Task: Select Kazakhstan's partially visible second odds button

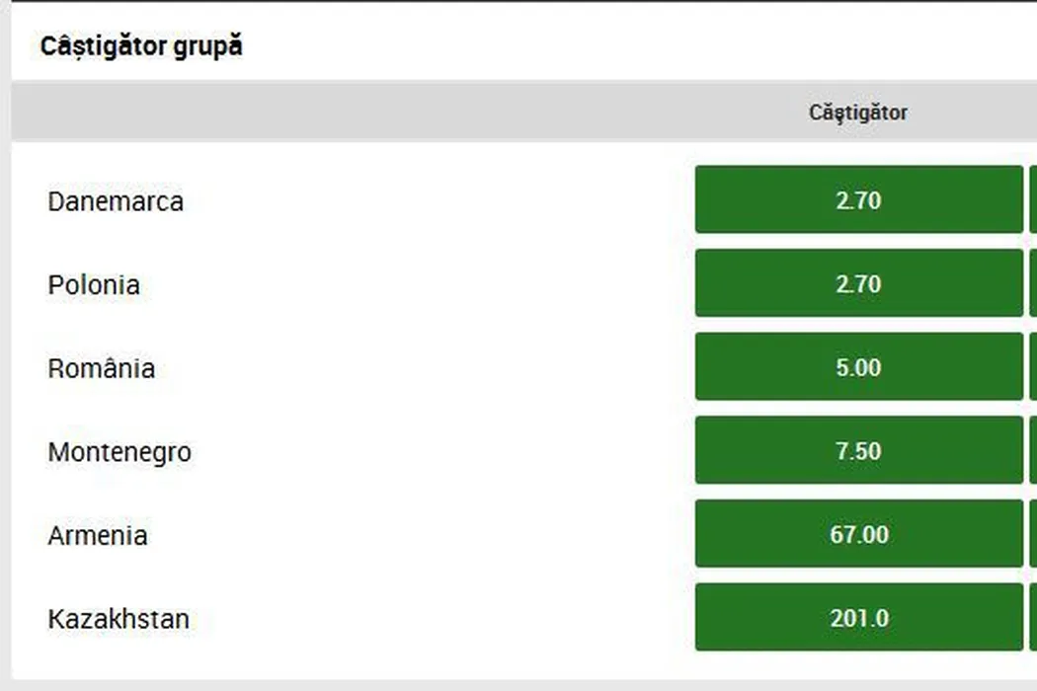Action: coord(1033,618)
